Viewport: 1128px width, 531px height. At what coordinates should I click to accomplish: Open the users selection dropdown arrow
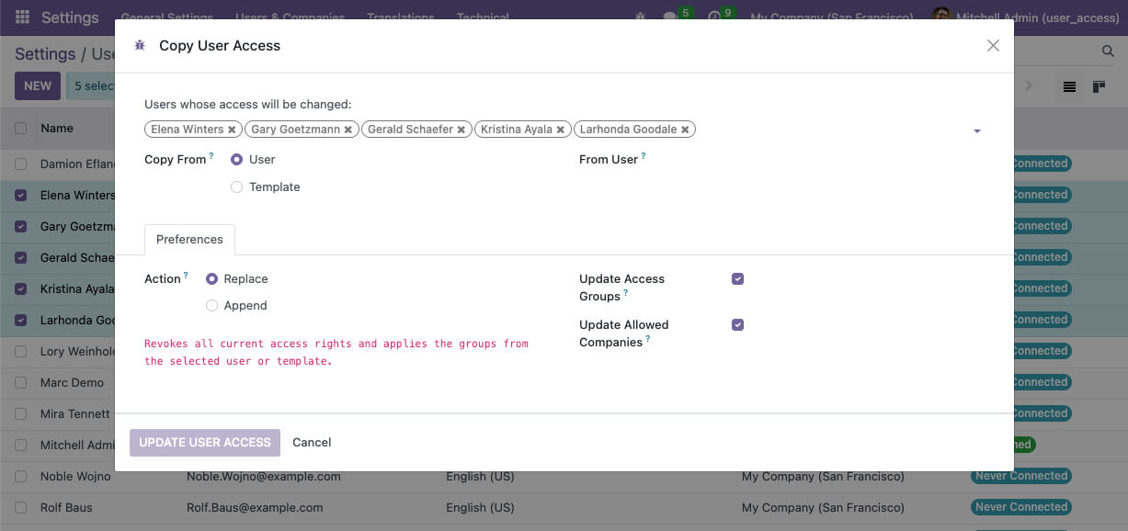pos(977,130)
